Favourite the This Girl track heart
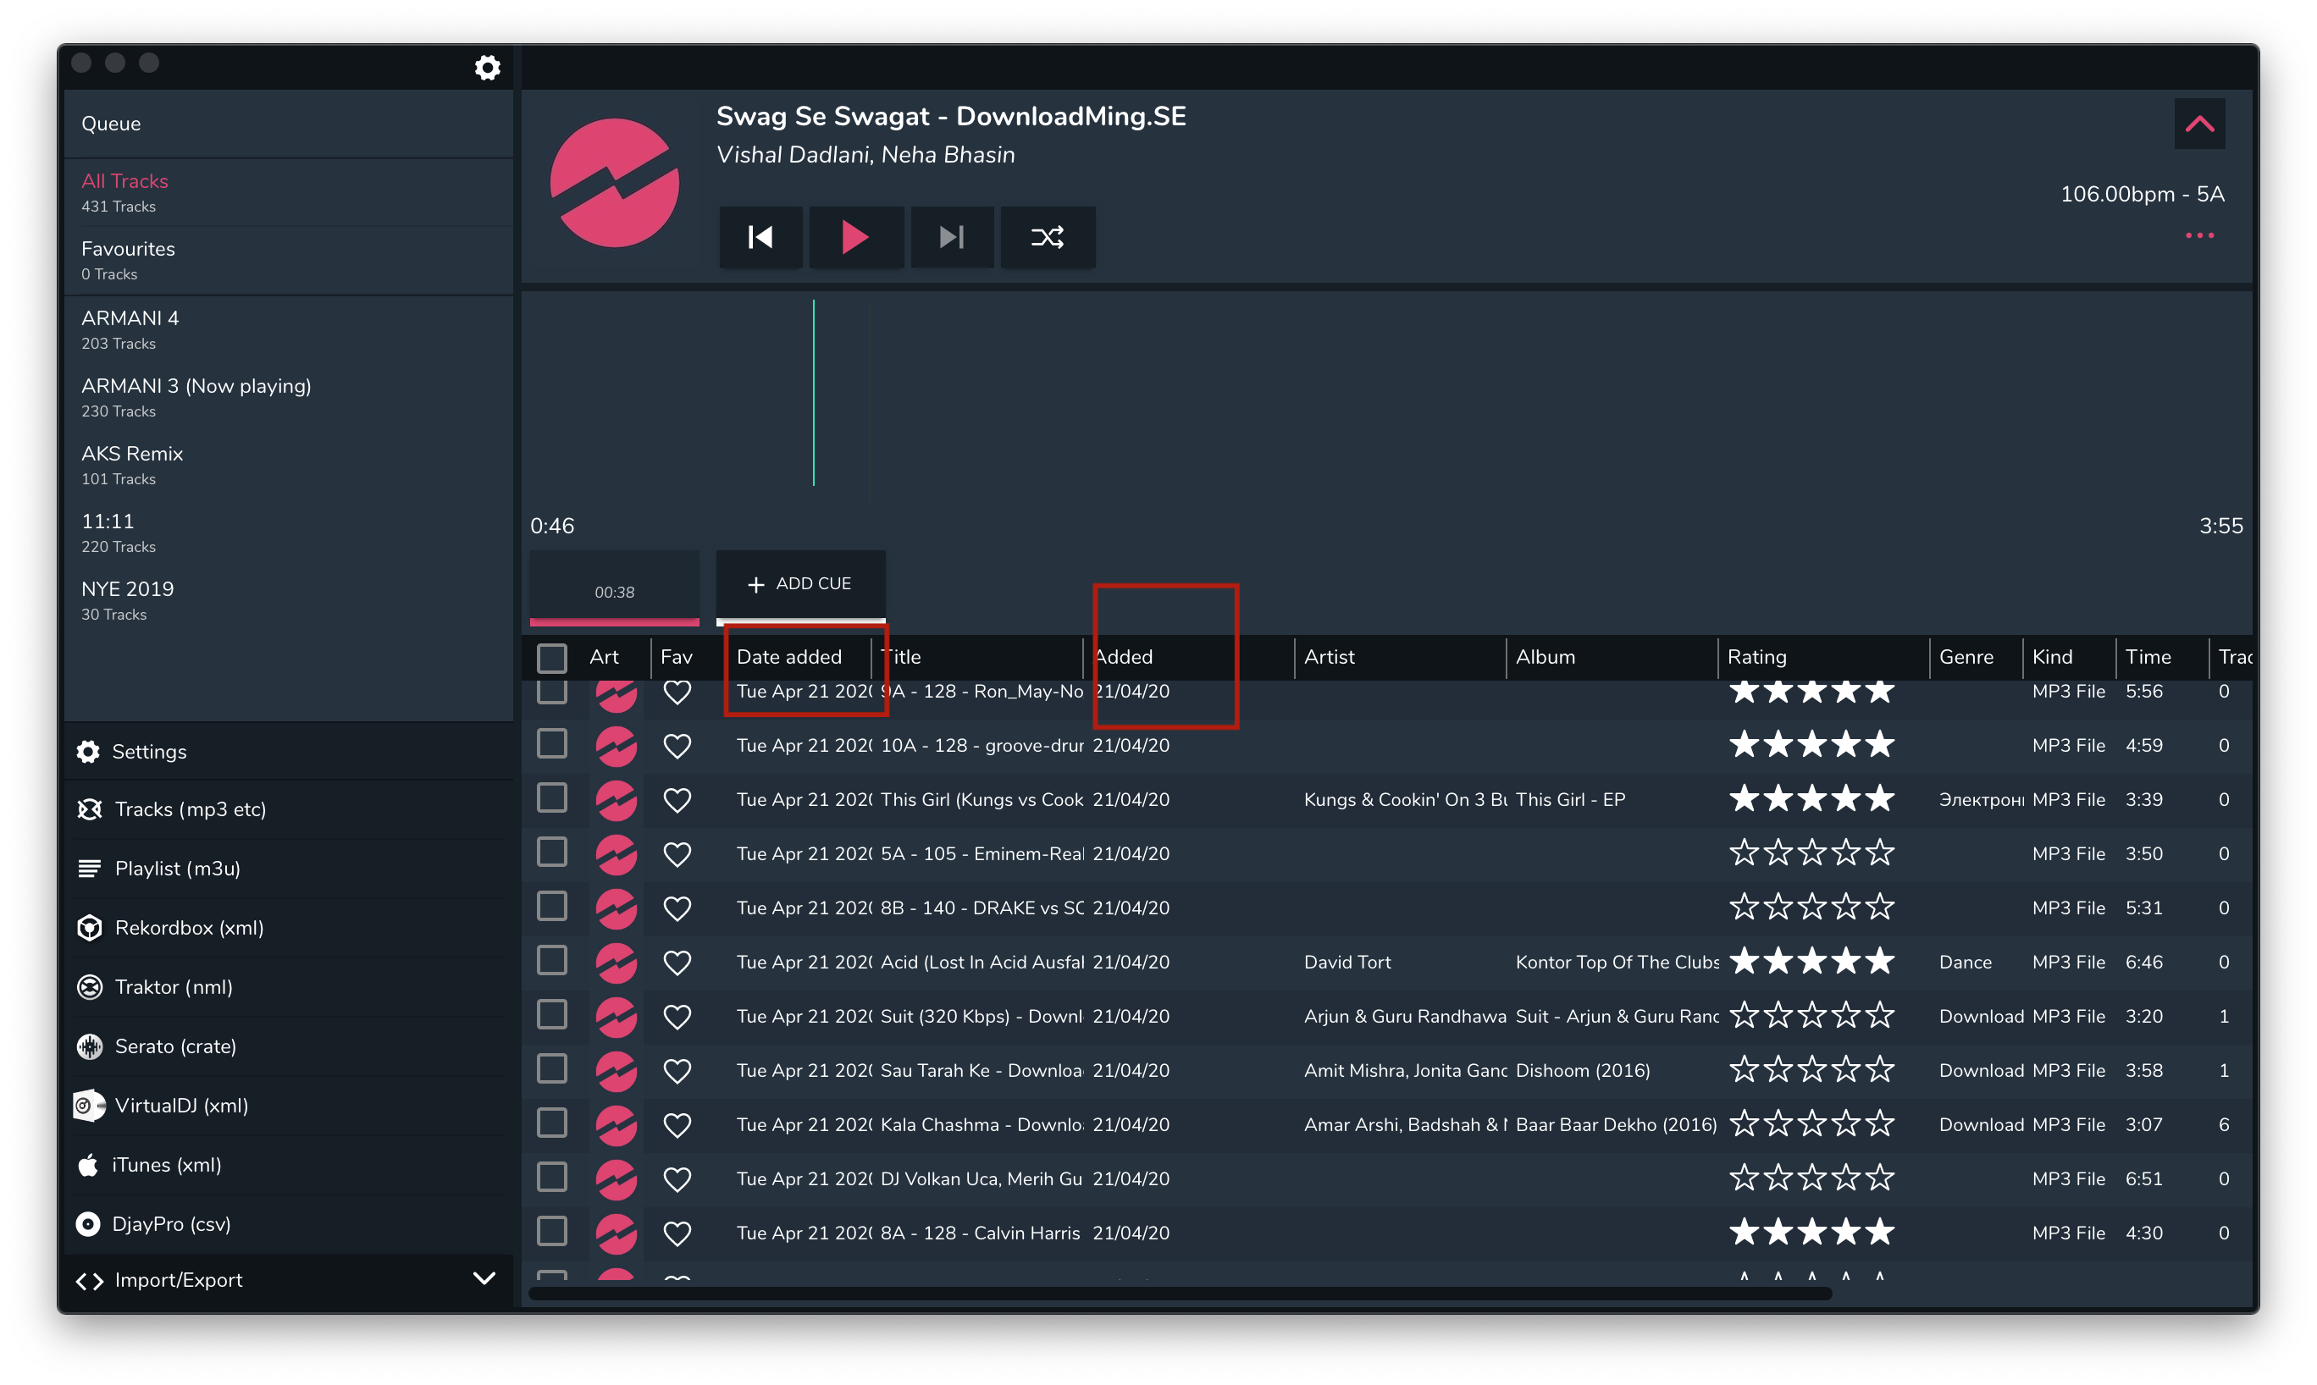 [677, 800]
